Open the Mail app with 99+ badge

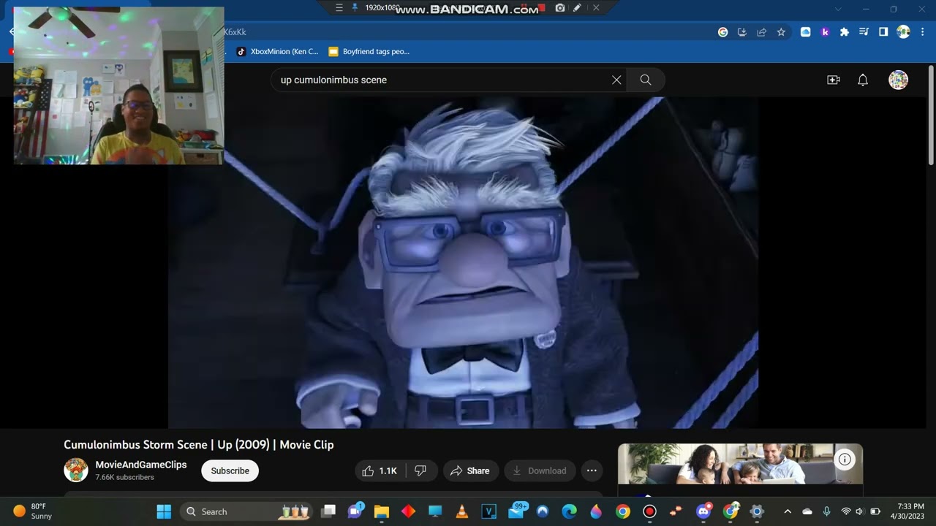pyautogui.click(x=516, y=511)
